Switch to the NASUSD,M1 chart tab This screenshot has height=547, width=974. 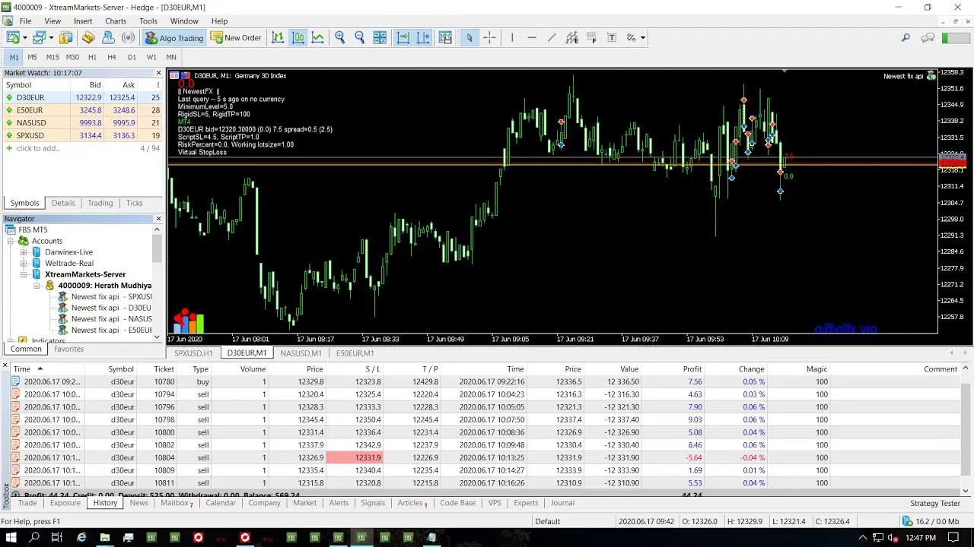[301, 353]
